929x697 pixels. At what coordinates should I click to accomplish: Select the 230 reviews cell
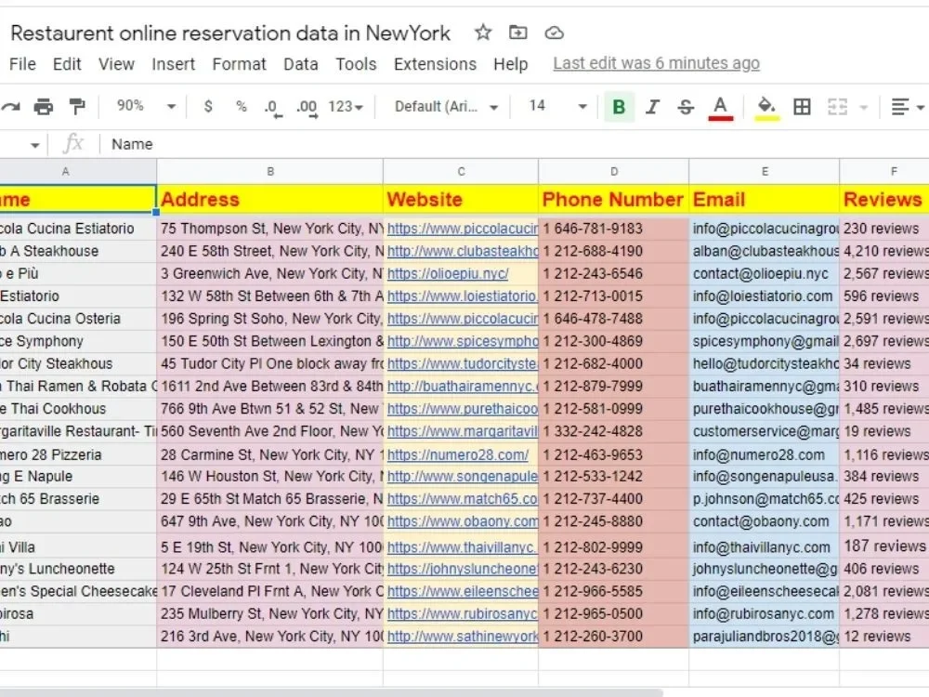[x=884, y=229]
